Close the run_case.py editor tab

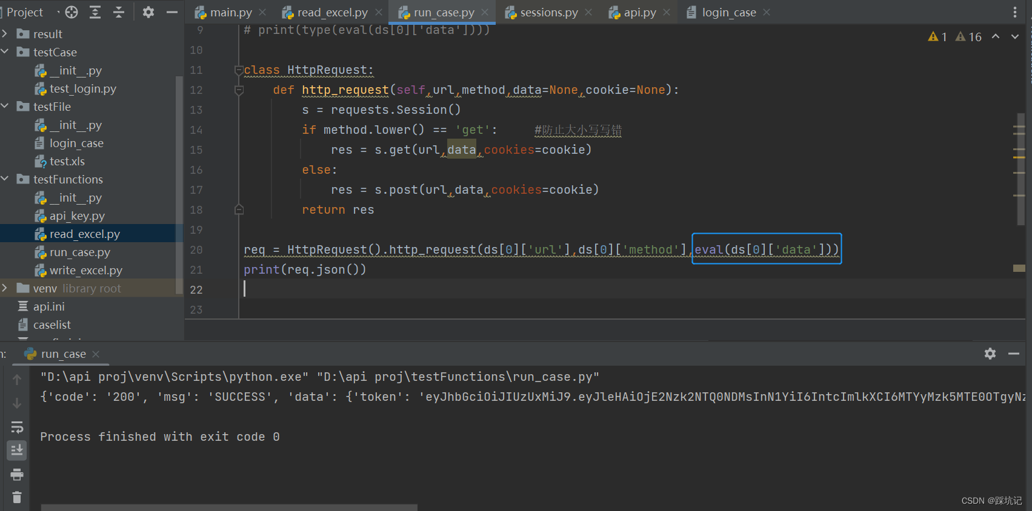tap(485, 12)
